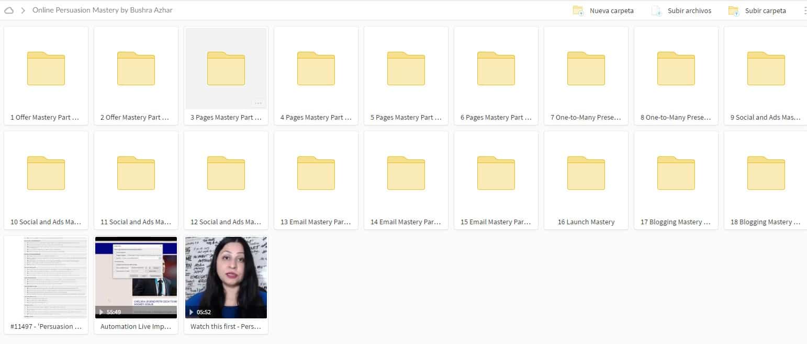Click the cloud drive root icon
This screenshot has height=344, width=807.
click(8, 10)
